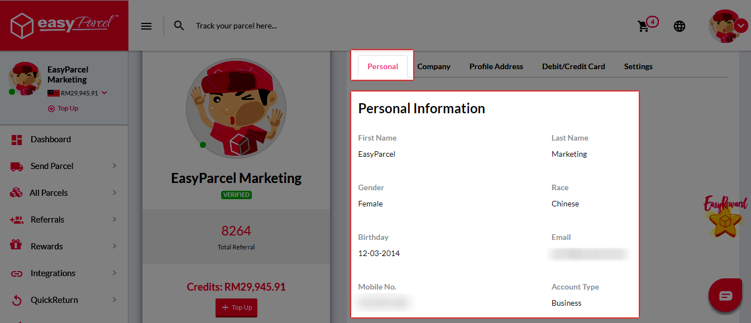
Task: Click sidebar profile avatar image
Action: pos(25,79)
